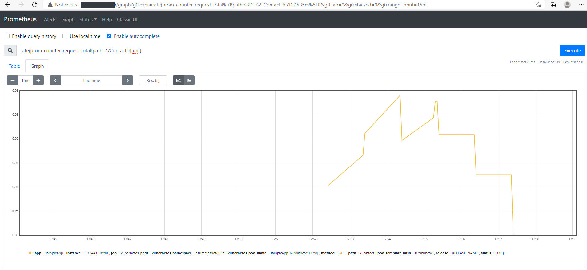Expand the Status dropdown menu
Image resolution: width=587 pixels, height=270 pixels.
[x=88, y=19]
